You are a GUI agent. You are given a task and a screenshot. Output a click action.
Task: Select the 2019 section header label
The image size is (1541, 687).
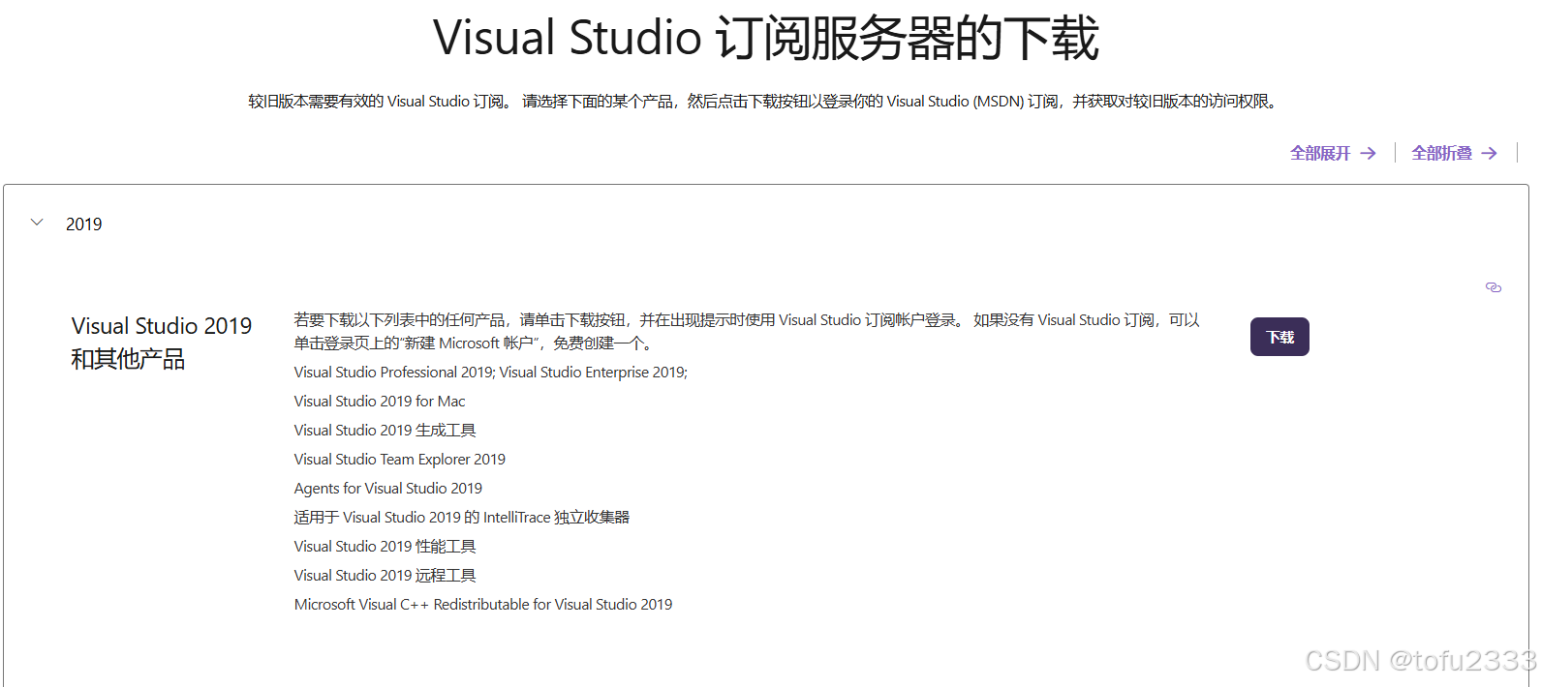[x=83, y=224]
